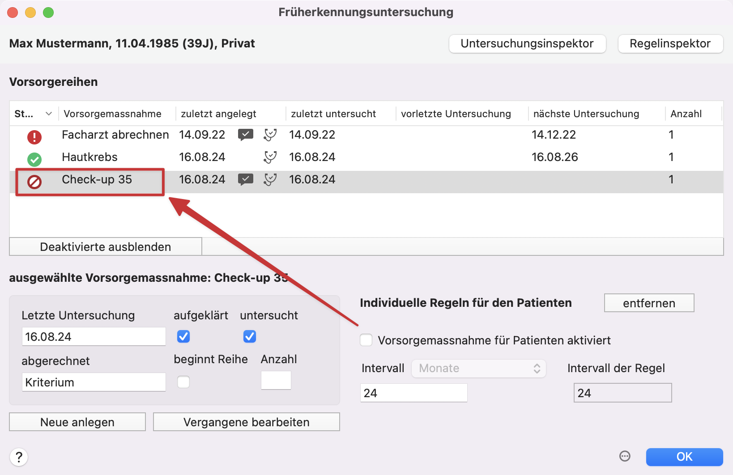Image resolution: width=733 pixels, height=475 pixels.
Task: Click next examination date 14.12.22
Action: point(554,135)
